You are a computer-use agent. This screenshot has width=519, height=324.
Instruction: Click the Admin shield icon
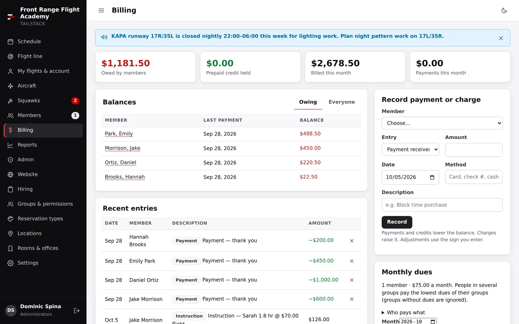click(x=10, y=160)
